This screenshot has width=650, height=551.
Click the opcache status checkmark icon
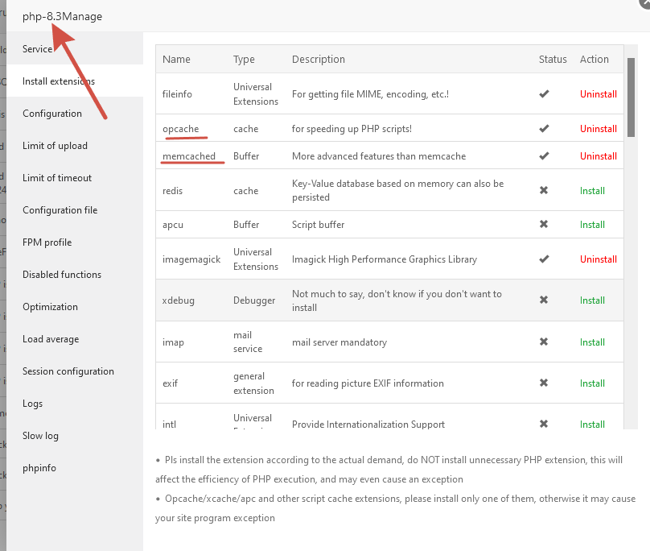[544, 129]
